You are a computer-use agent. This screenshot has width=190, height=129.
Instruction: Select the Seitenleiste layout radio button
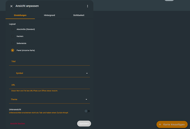pyautogui.click(x=13, y=43)
